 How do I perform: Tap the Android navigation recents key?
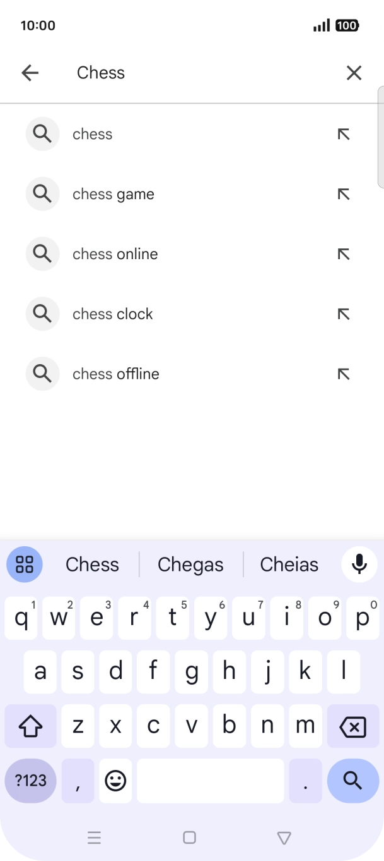point(95,837)
